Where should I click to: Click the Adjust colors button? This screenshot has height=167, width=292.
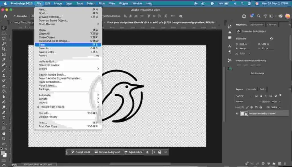tap(133, 152)
